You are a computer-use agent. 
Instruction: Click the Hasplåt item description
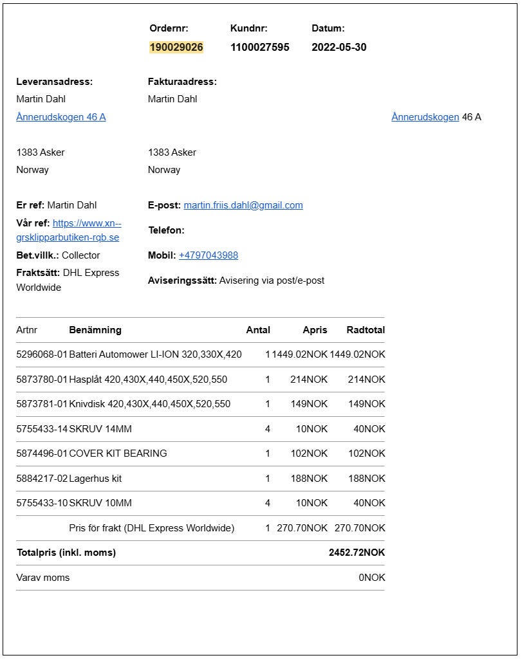[x=148, y=380]
